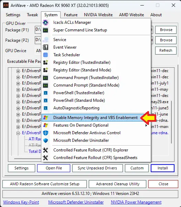
Task: Click the vertical scrollbar of driver tree
Action: [x=171, y=122]
